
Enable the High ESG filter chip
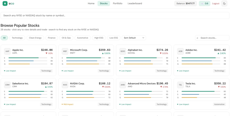tap(99, 38)
